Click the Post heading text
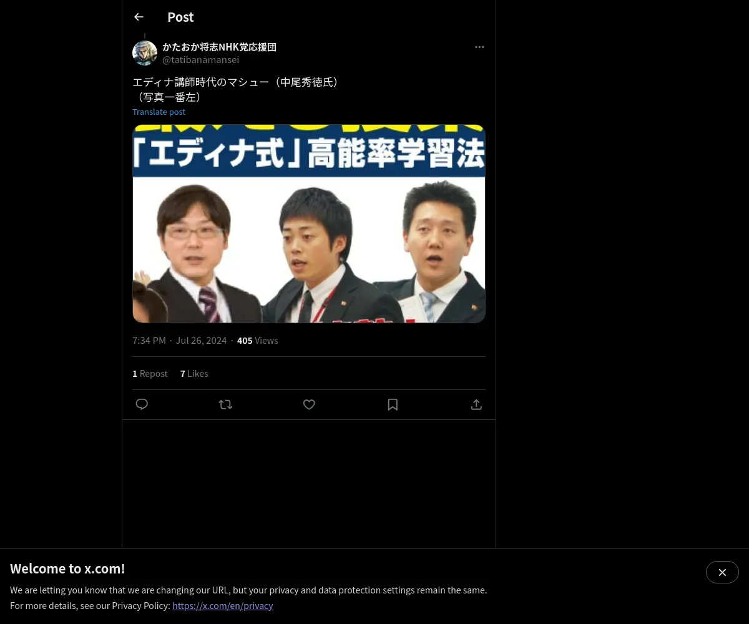This screenshot has height=624, width=749. (x=180, y=17)
